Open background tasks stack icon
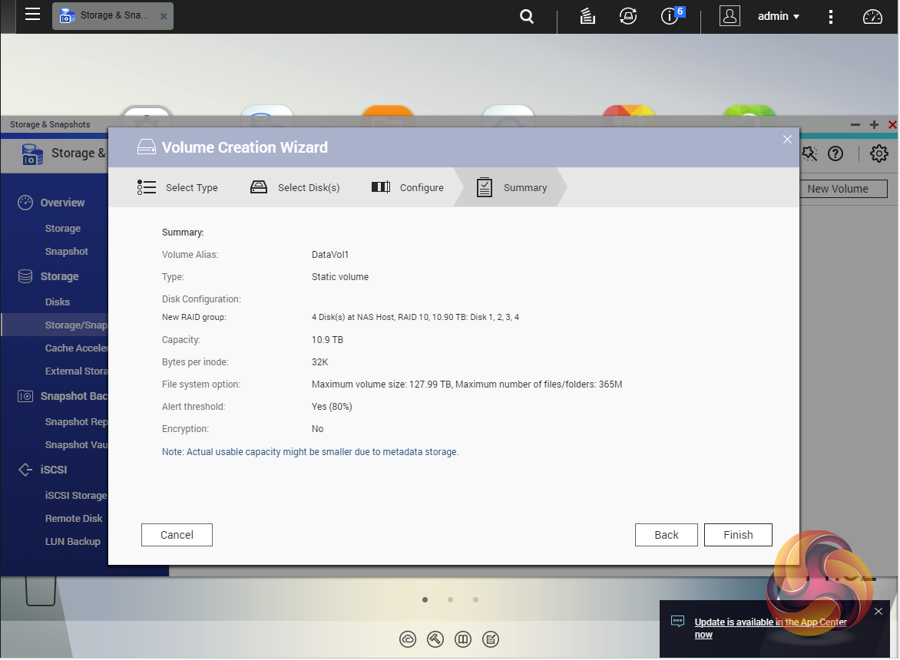900x660 pixels. coord(587,16)
